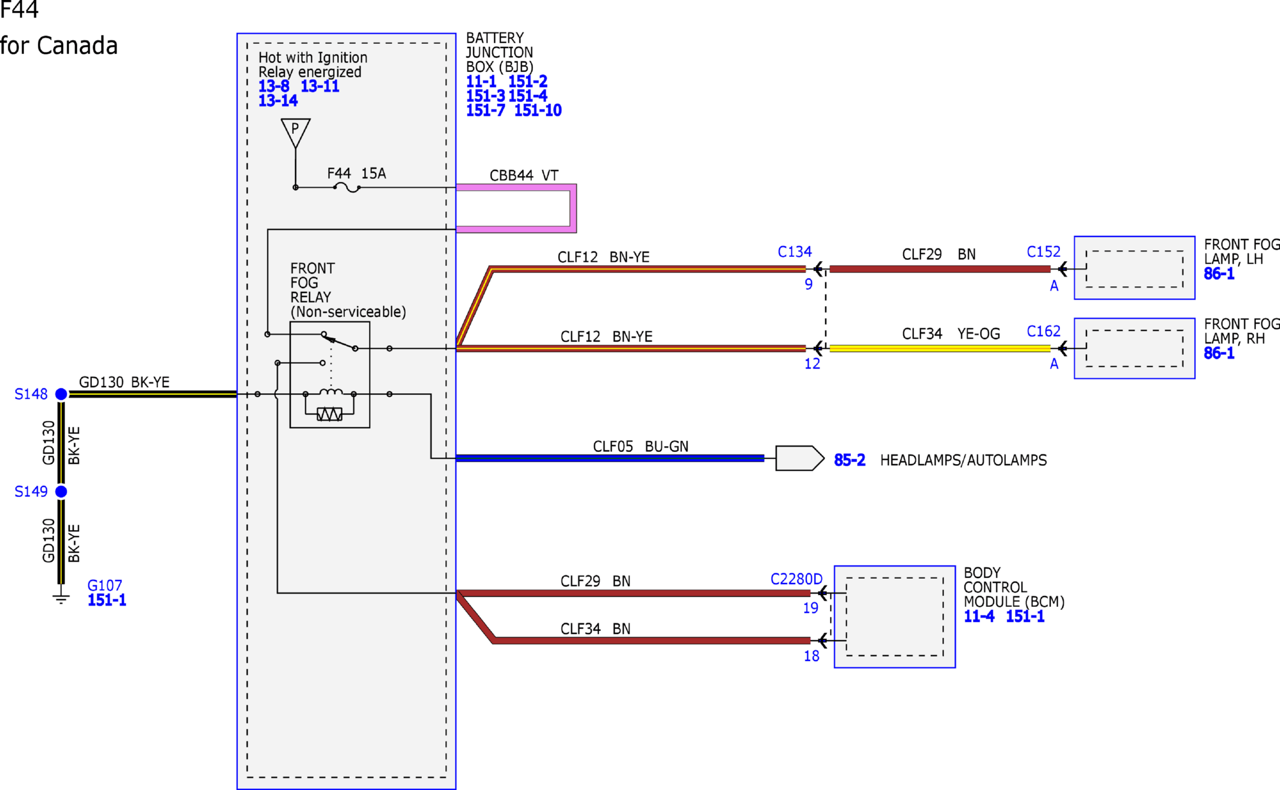
Task: Click the S148 splice node dot
Action: (61, 394)
